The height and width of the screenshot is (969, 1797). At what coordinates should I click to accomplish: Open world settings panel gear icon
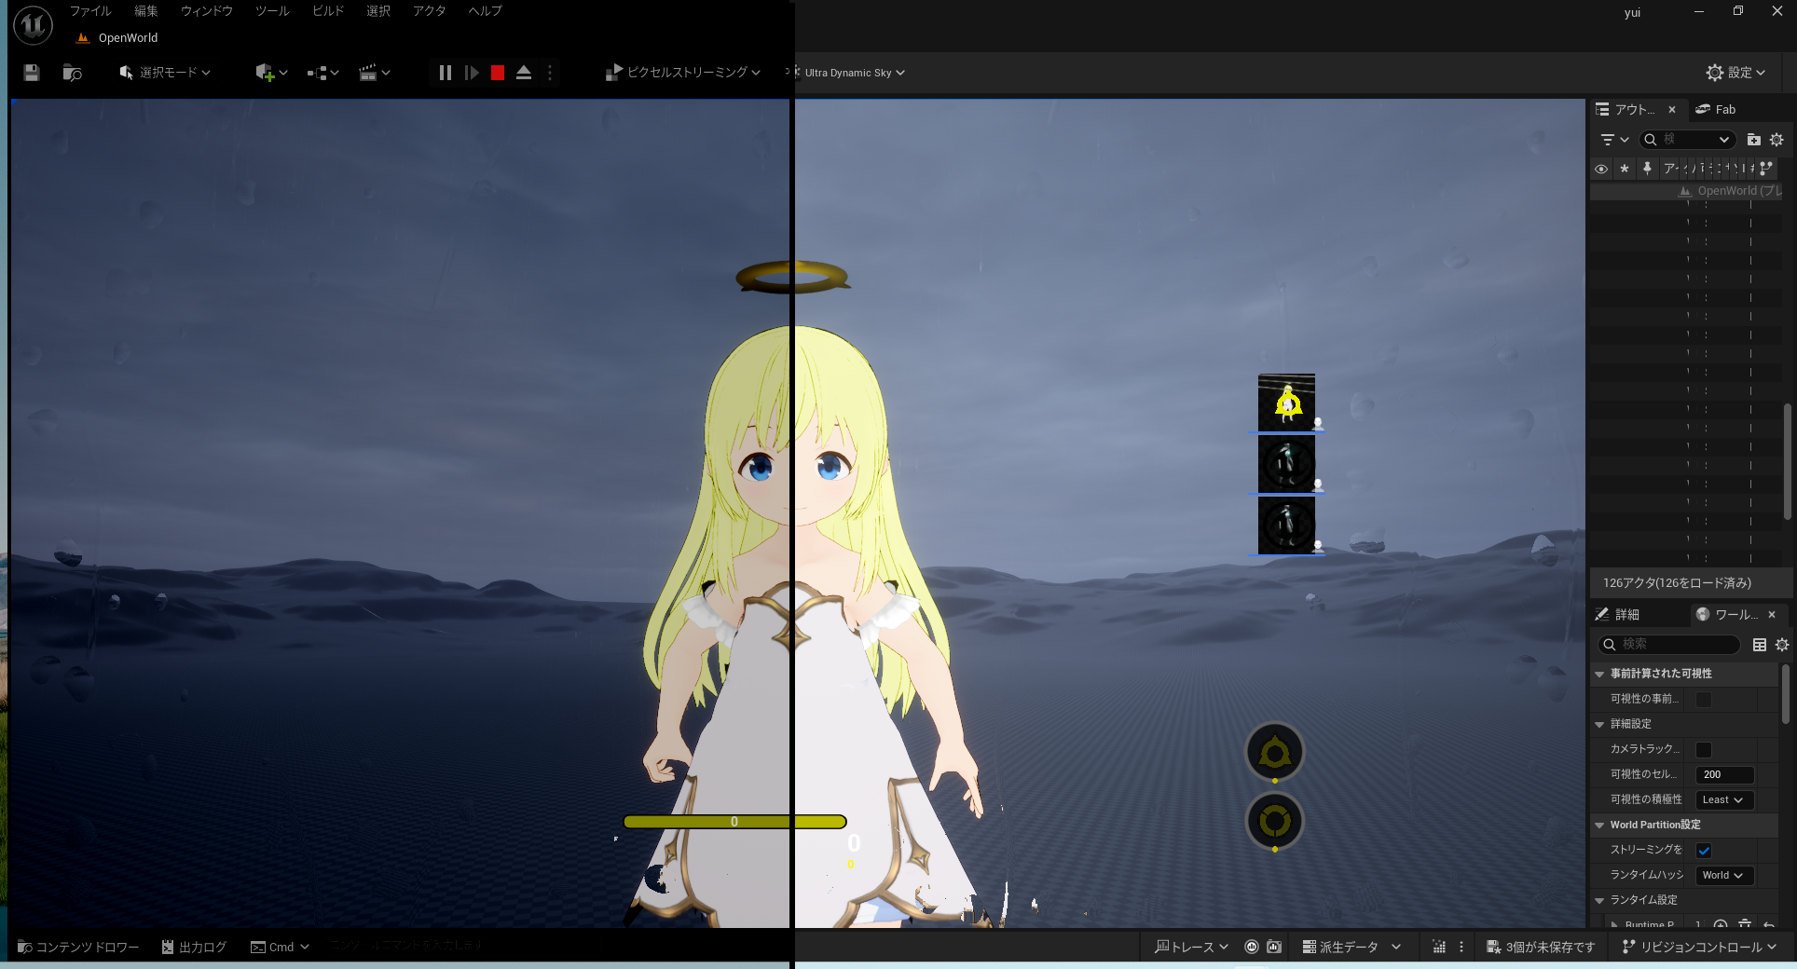(1782, 645)
